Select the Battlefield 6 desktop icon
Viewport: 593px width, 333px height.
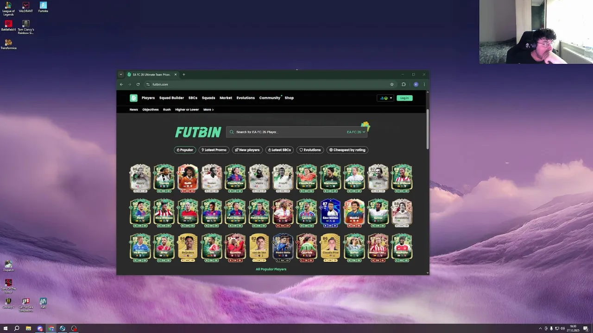point(8,26)
